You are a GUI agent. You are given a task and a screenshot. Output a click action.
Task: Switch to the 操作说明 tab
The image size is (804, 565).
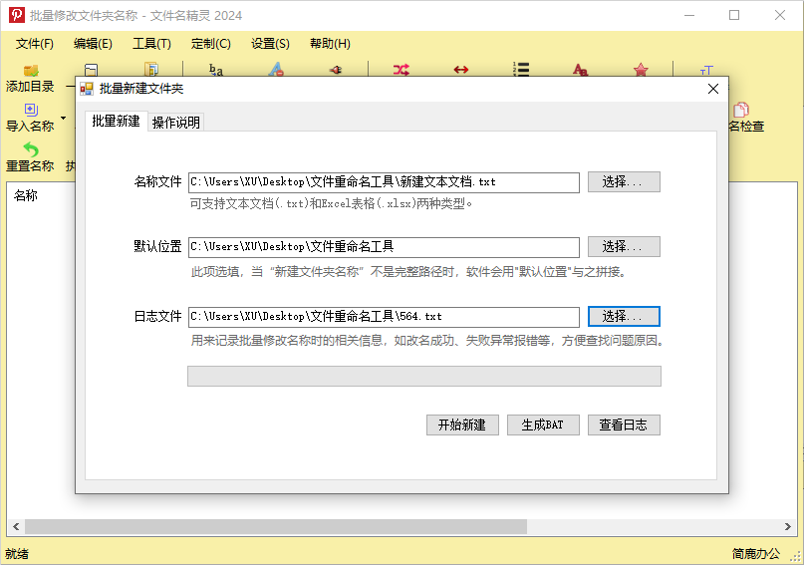(176, 123)
